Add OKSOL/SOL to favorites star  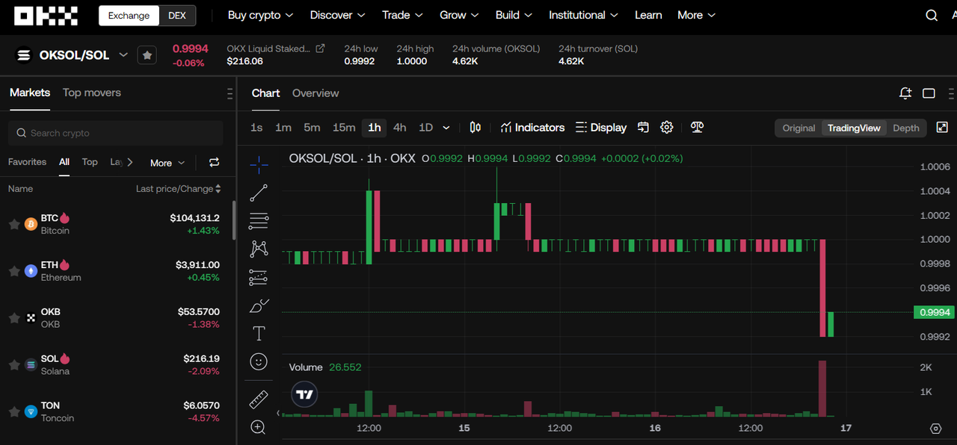pos(147,55)
